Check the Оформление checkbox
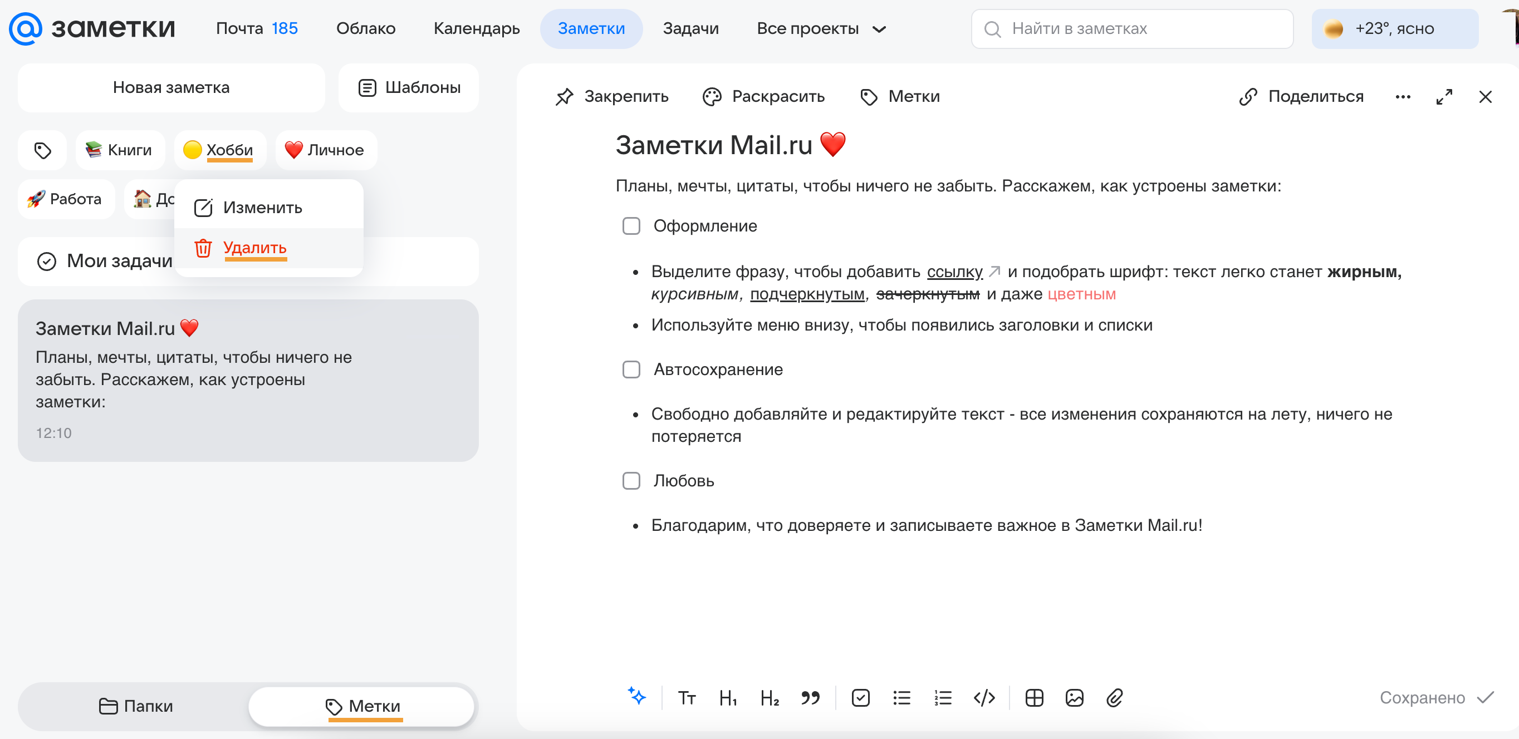Viewport: 1519px width, 739px height. 631,226
